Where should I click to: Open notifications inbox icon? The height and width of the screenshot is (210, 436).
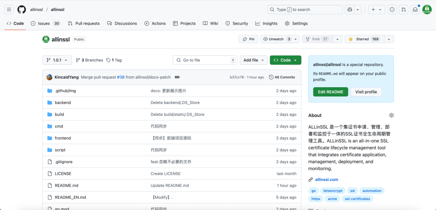[x=415, y=9]
